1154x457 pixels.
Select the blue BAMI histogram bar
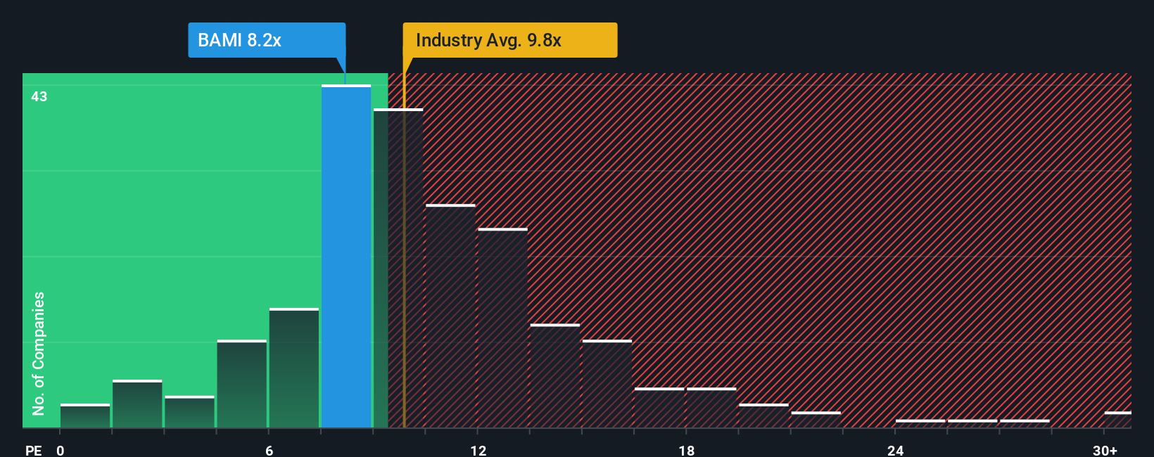(346, 256)
